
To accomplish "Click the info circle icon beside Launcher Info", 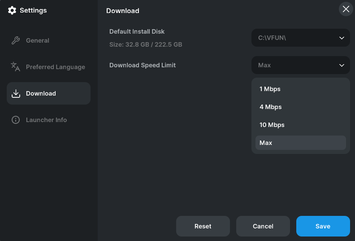I will click(x=16, y=120).
